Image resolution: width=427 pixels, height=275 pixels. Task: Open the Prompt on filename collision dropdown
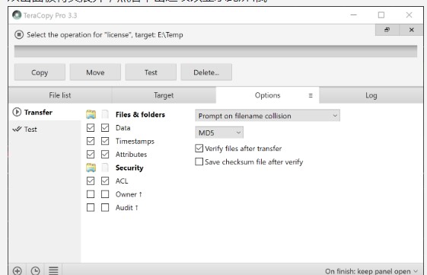pyautogui.click(x=267, y=116)
